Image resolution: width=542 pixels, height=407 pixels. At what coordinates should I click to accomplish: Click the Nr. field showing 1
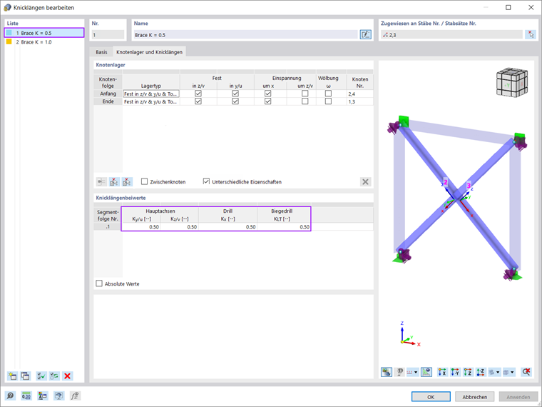[108, 35]
